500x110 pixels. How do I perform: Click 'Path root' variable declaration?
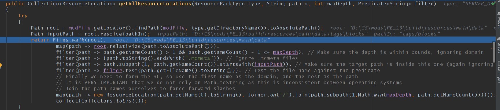click(45, 28)
